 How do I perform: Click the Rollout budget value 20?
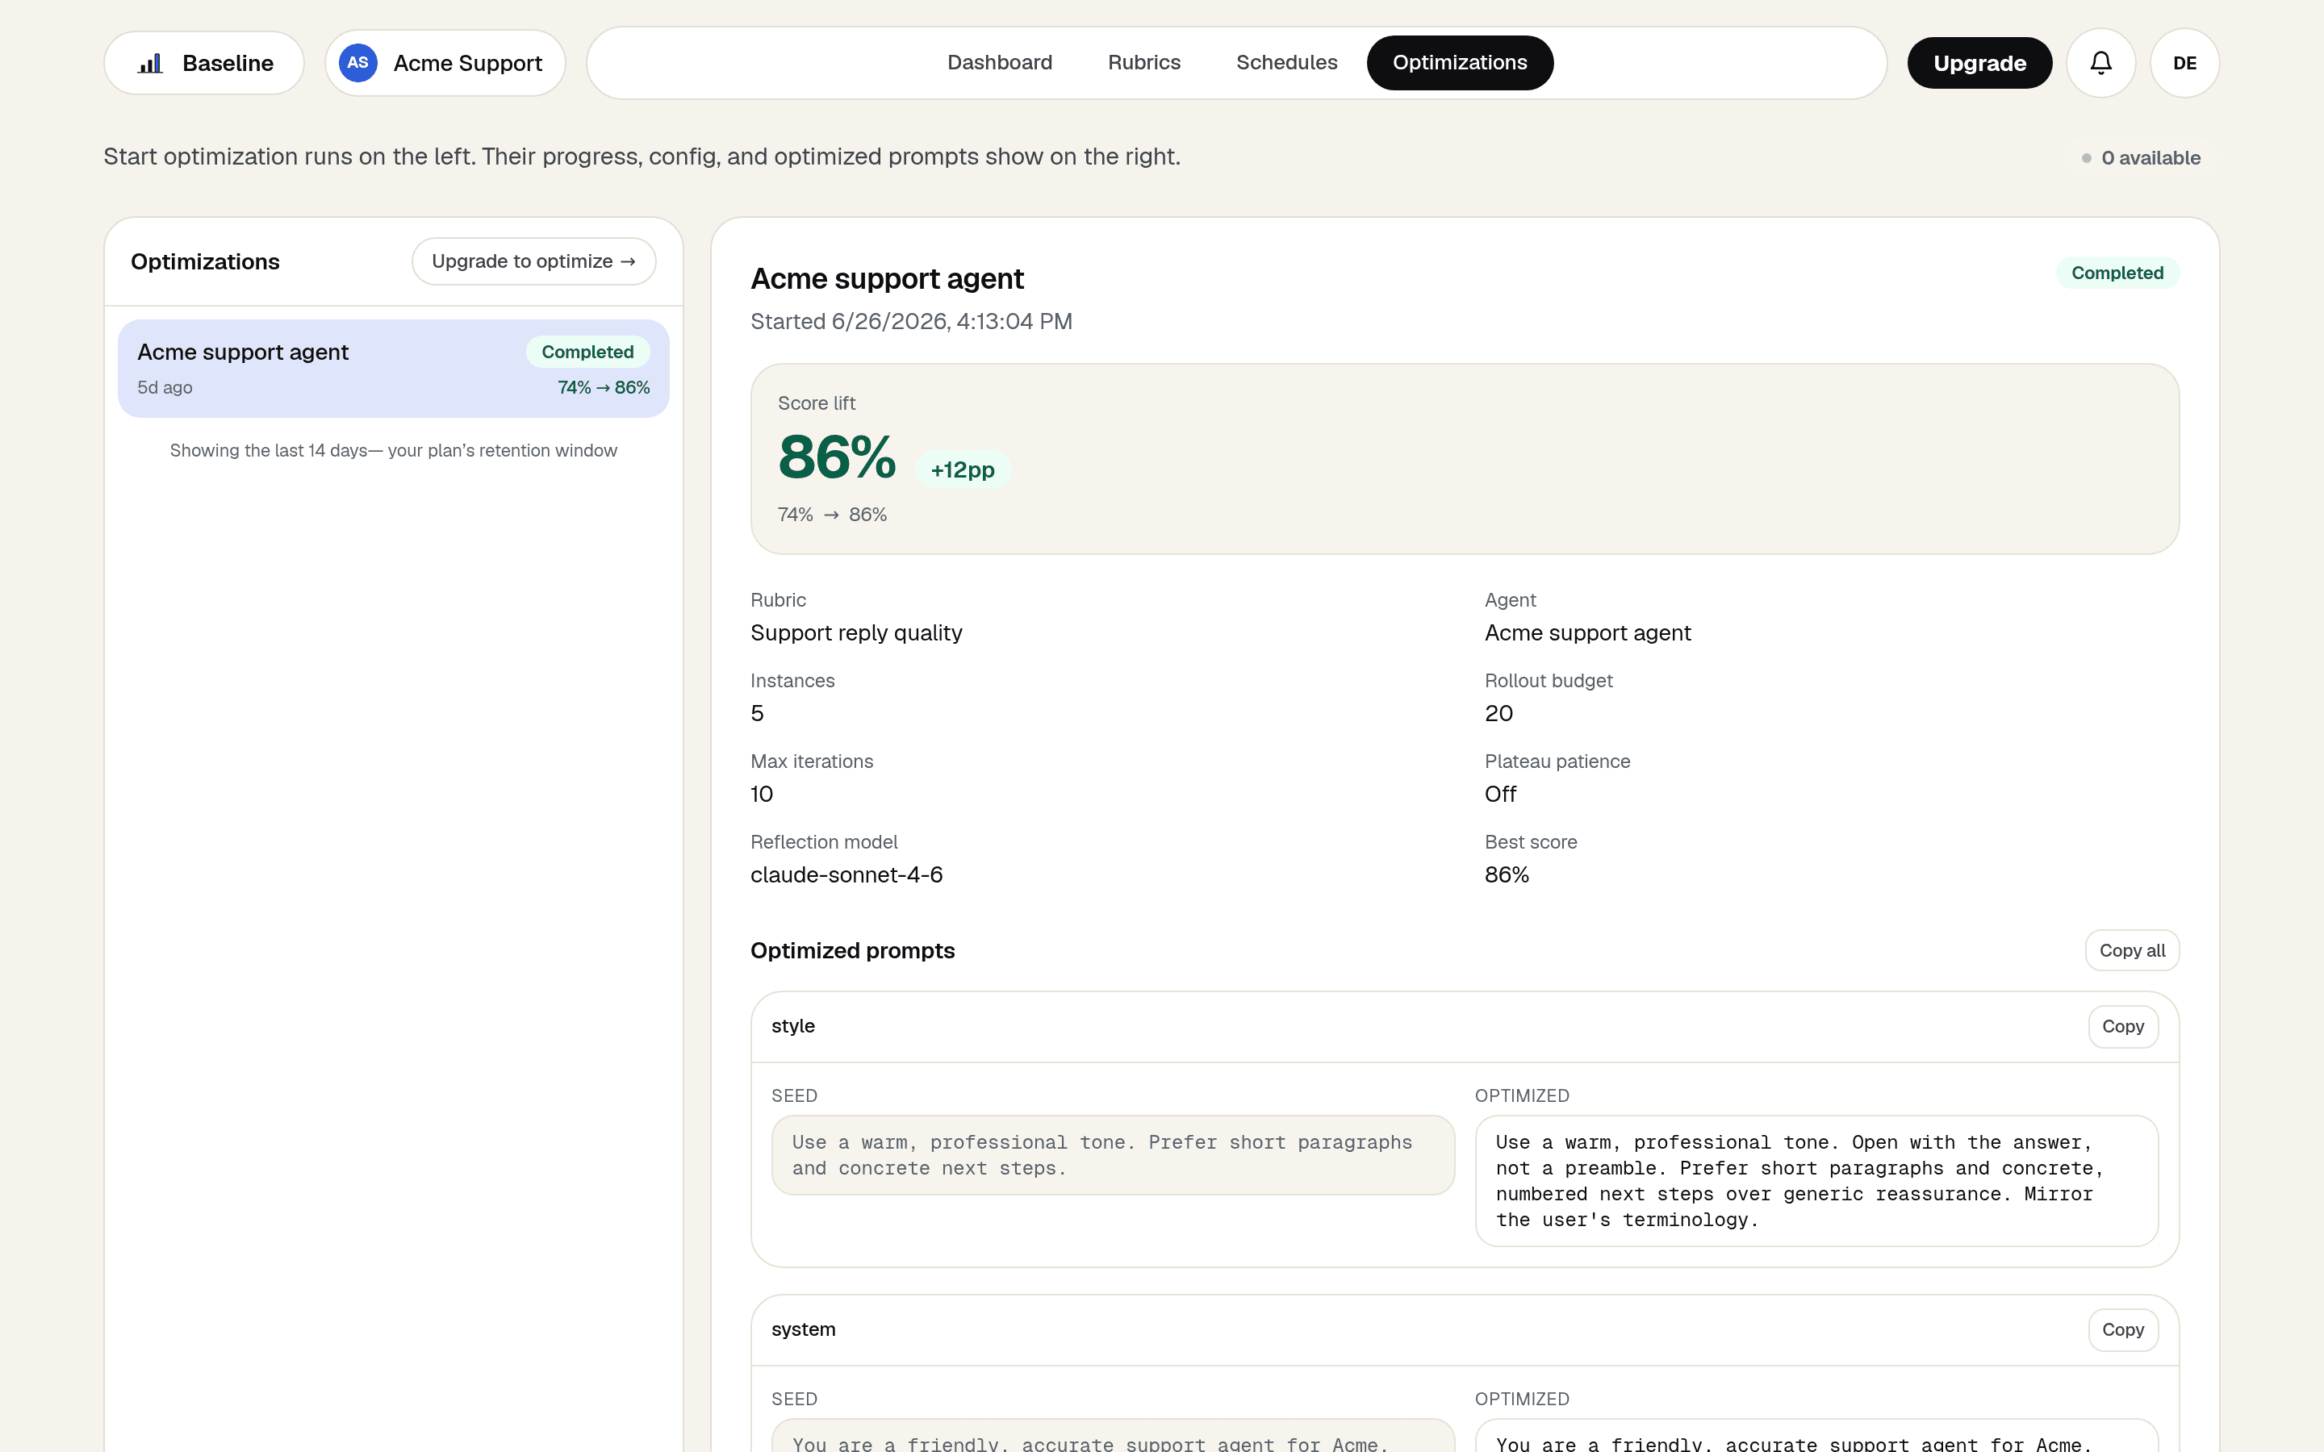pyautogui.click(x=1498, y=714)
